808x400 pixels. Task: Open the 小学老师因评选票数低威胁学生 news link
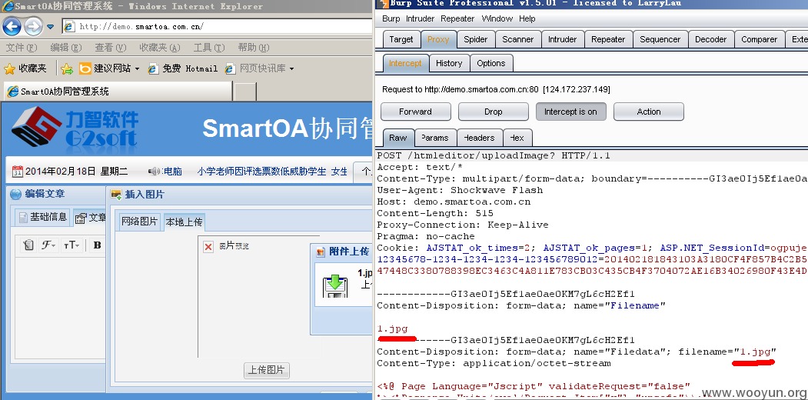point(262,172)
